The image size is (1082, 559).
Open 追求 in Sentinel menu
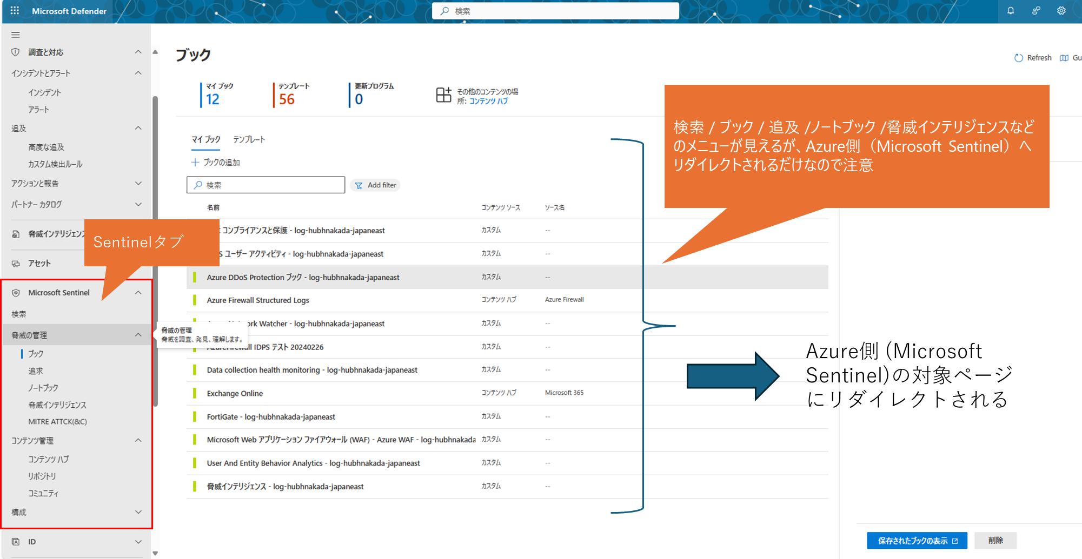pyautogui.click(x=36, y=371)
